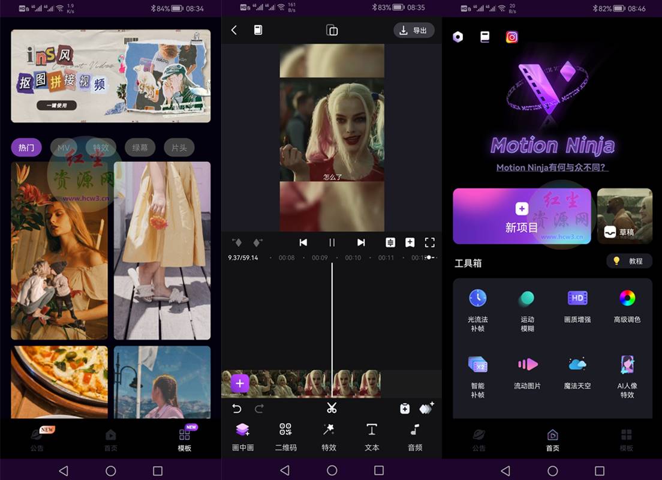
Task: Open the 草稿 draft thumbnail
Action: [x=625, y=217]
